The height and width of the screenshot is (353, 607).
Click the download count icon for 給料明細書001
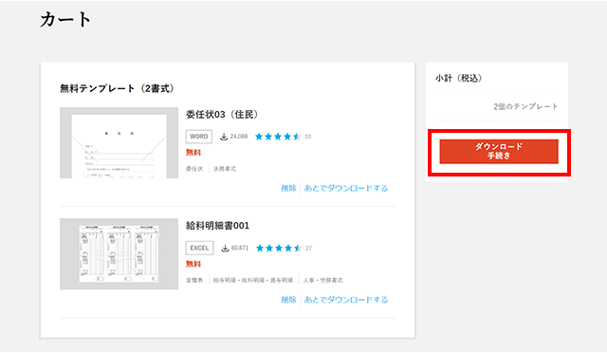click(x=225, y=248)
